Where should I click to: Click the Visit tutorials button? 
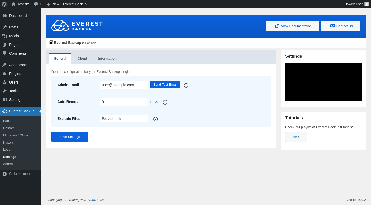click(x=296, y=137)
